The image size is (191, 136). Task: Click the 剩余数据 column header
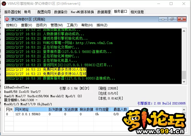point(86,109)
